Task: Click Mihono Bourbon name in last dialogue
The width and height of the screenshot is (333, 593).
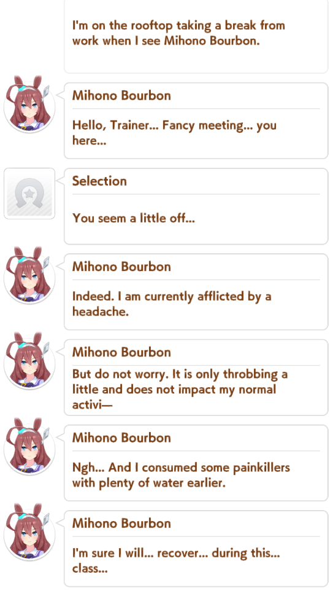Action: pos(121,523)
